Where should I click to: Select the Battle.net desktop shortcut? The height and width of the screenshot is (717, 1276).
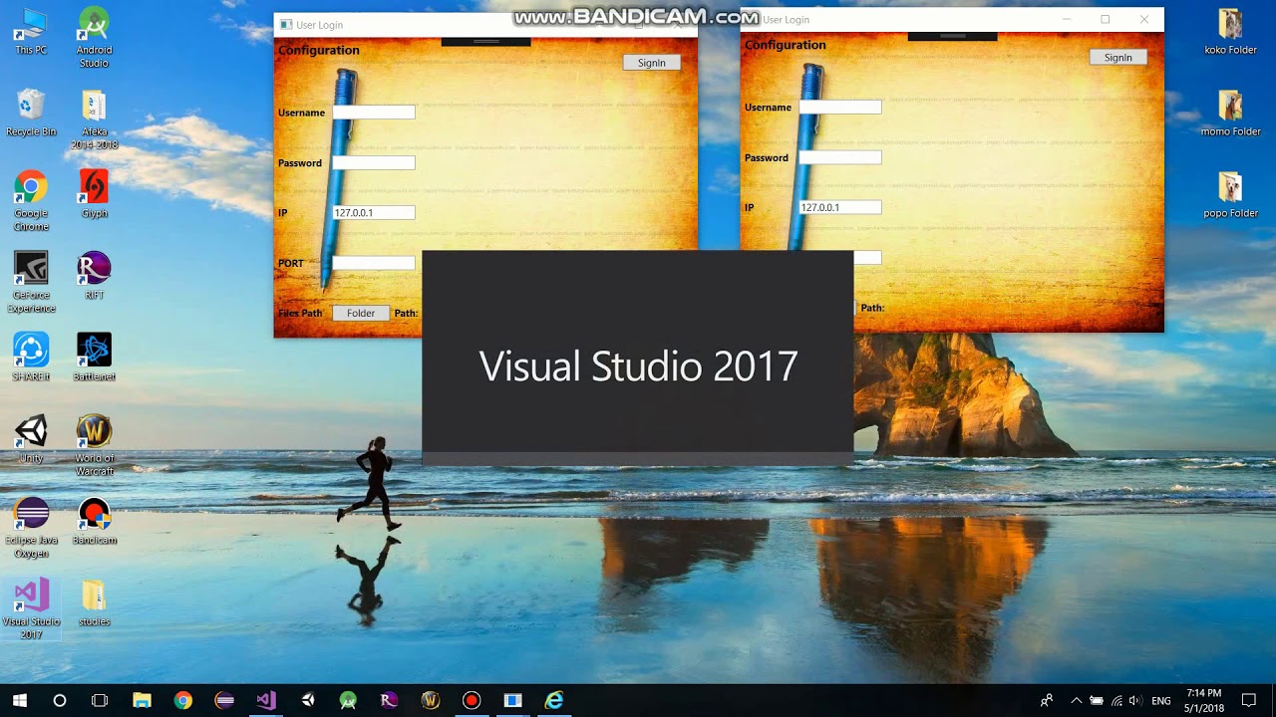click(94, 358)
